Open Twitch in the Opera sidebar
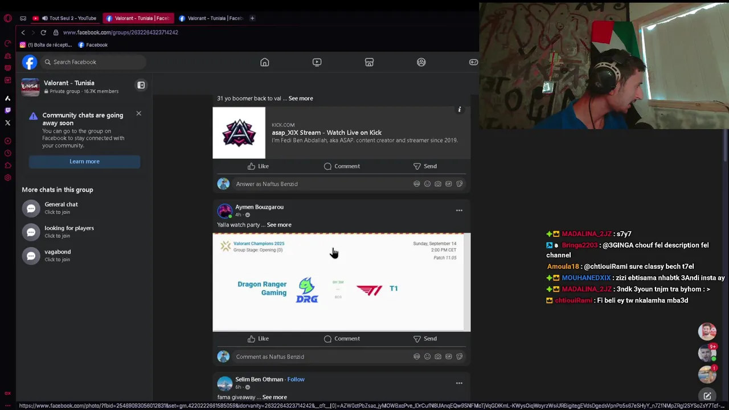Viewport: 729px width, 410px height. click(7, 110)
